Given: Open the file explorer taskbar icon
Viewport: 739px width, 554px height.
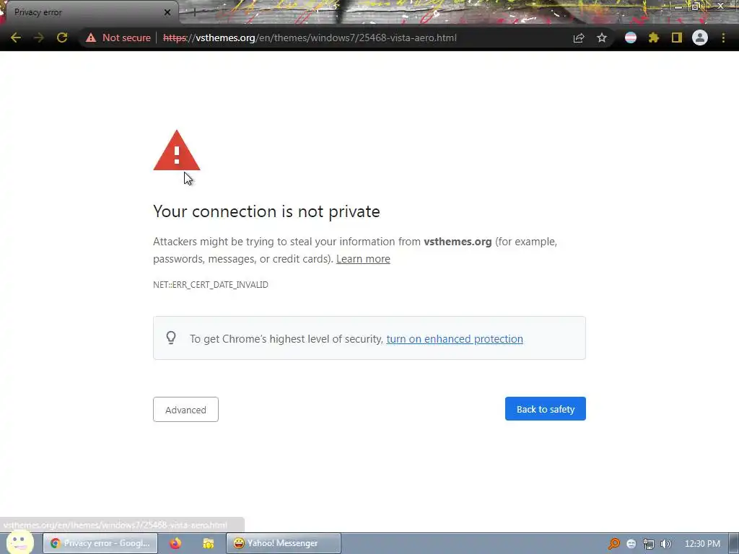Looking at the screenshot, I should [x=209, y=543].
